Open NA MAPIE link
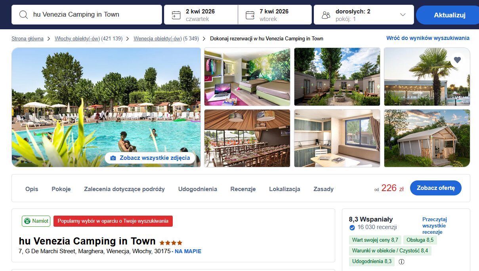The height and width of the screenshot is (271, 479). pyautogui.click(x=188, y=251)
